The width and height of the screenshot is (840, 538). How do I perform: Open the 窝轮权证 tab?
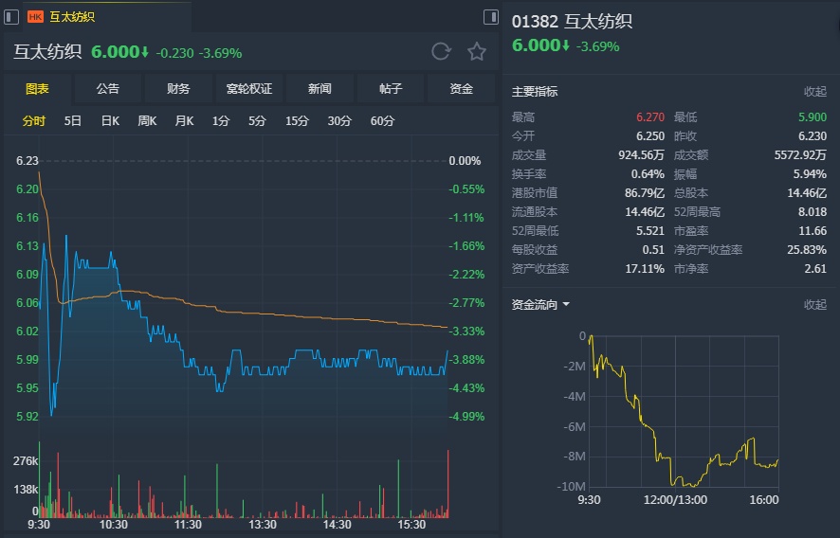[249, 89]
